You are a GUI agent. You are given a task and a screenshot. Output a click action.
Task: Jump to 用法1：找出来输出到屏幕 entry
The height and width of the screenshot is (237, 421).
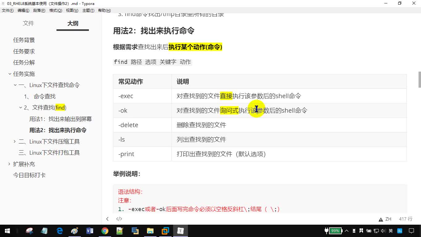point(60,119)
